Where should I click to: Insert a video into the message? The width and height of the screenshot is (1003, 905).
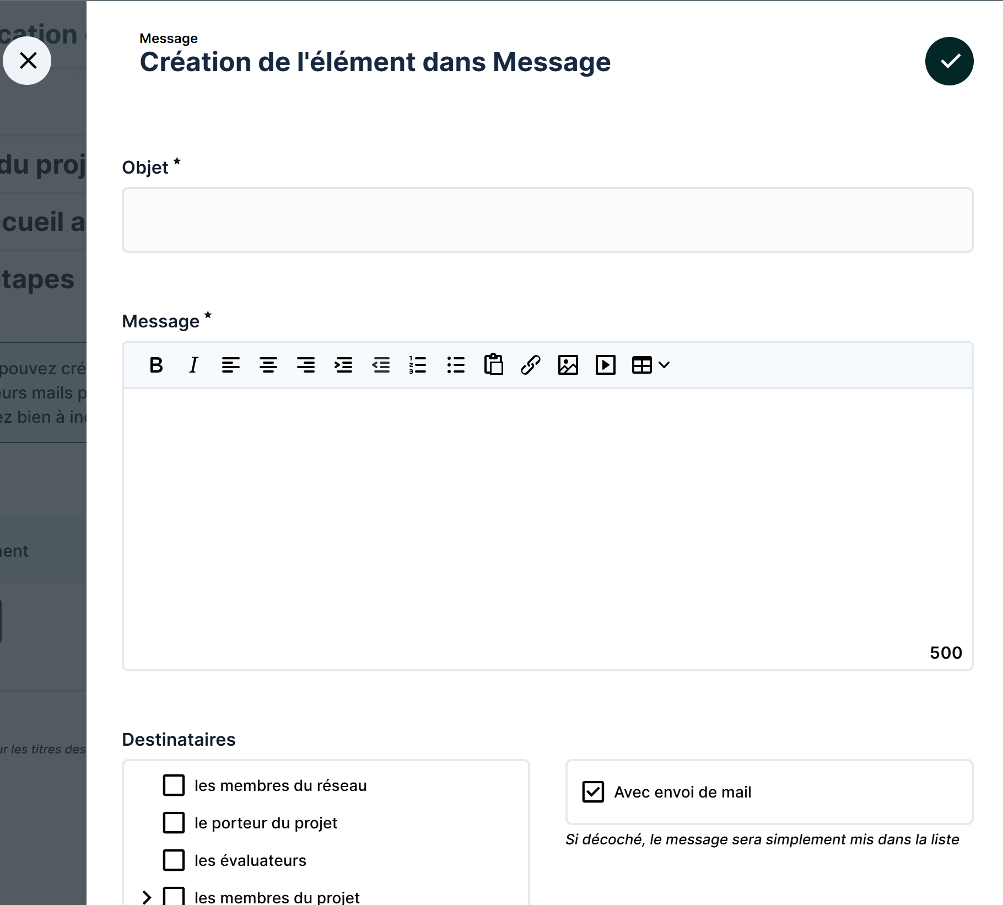tap(605, 365)
